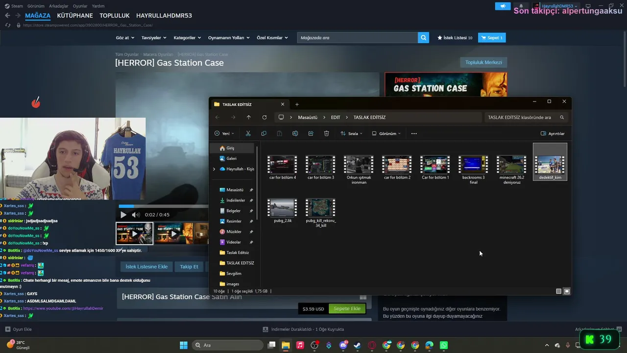
Task: Click the search magnifier in Explorer
Action: click(x=562, y=117)
